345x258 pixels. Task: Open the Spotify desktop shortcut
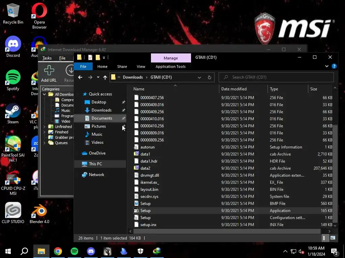click(x=13, y=80)
